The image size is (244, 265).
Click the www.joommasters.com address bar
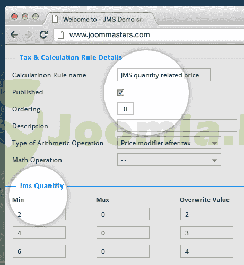pos(149,34)
